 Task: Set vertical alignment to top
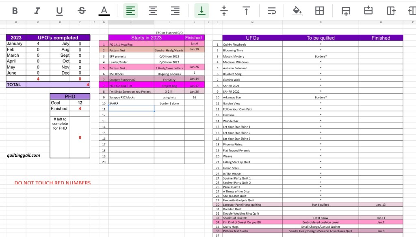pyautogui.click(x=246, y=11)
